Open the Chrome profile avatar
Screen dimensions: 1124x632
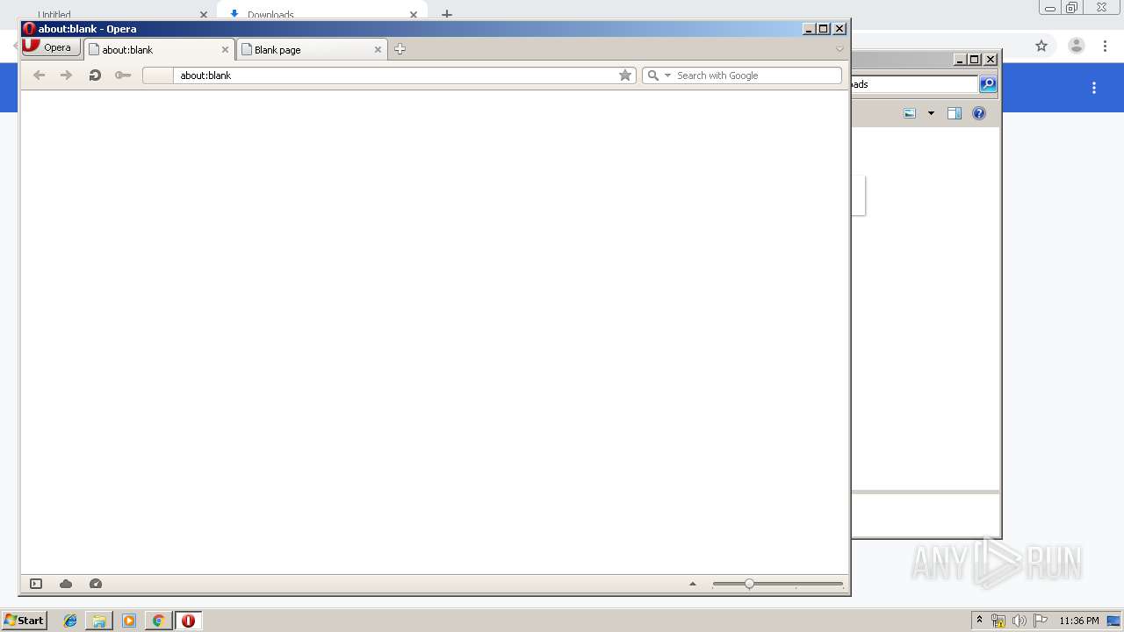pos(1077,46)
